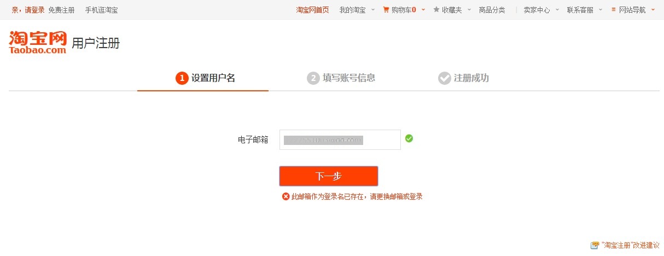Click the site navigation list icon

pyautogui.click(x=613, y=10)
